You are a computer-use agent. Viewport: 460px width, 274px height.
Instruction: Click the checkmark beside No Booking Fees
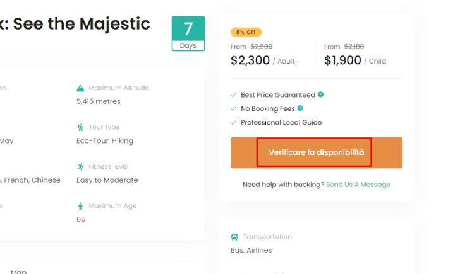pos(234,109)
